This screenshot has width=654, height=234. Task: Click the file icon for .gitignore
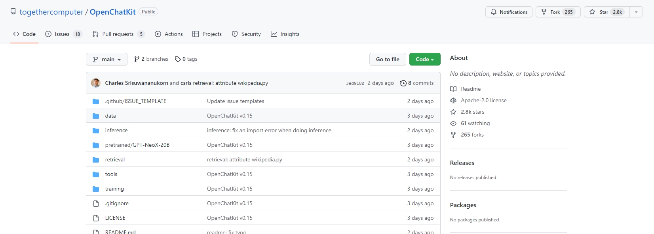coord(96,203)
